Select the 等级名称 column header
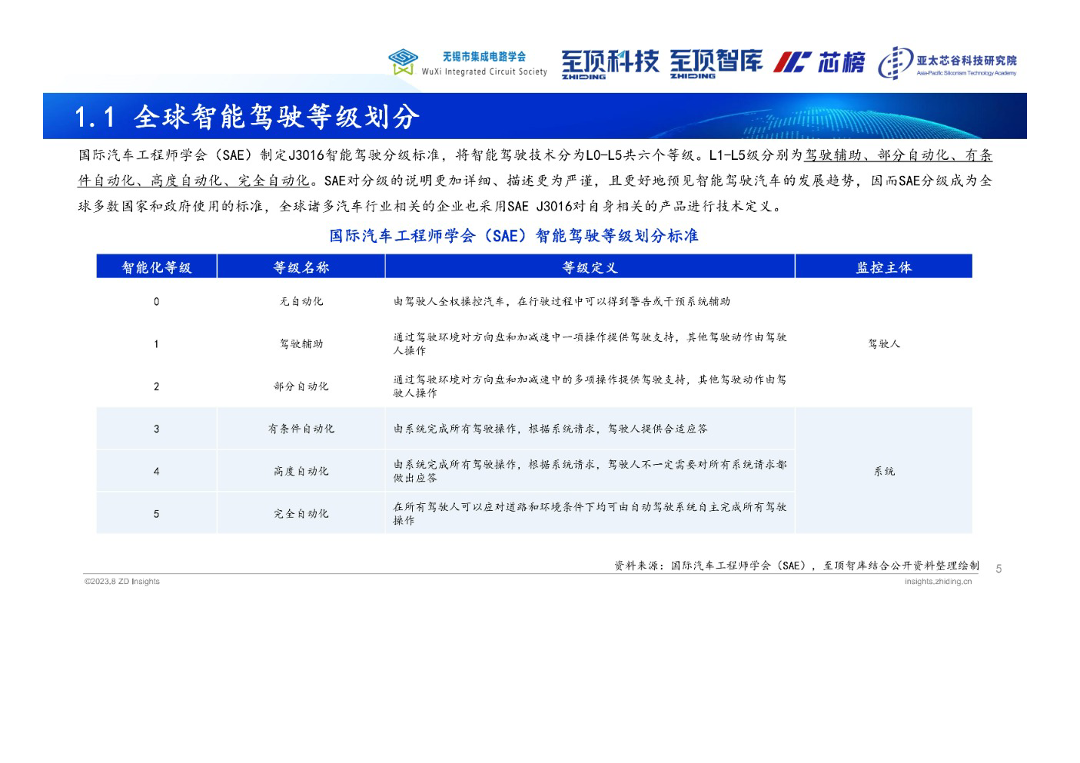This screenshot has height=763, width=1080. click(301, 267)
